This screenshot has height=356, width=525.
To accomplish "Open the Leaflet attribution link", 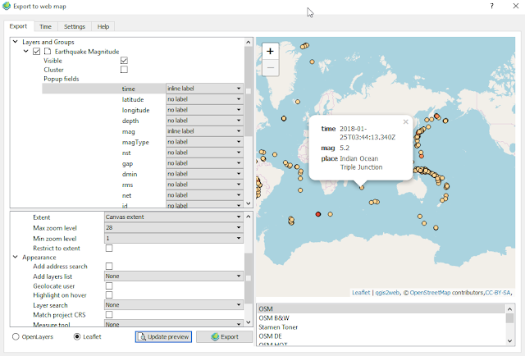I will [361, 292].
